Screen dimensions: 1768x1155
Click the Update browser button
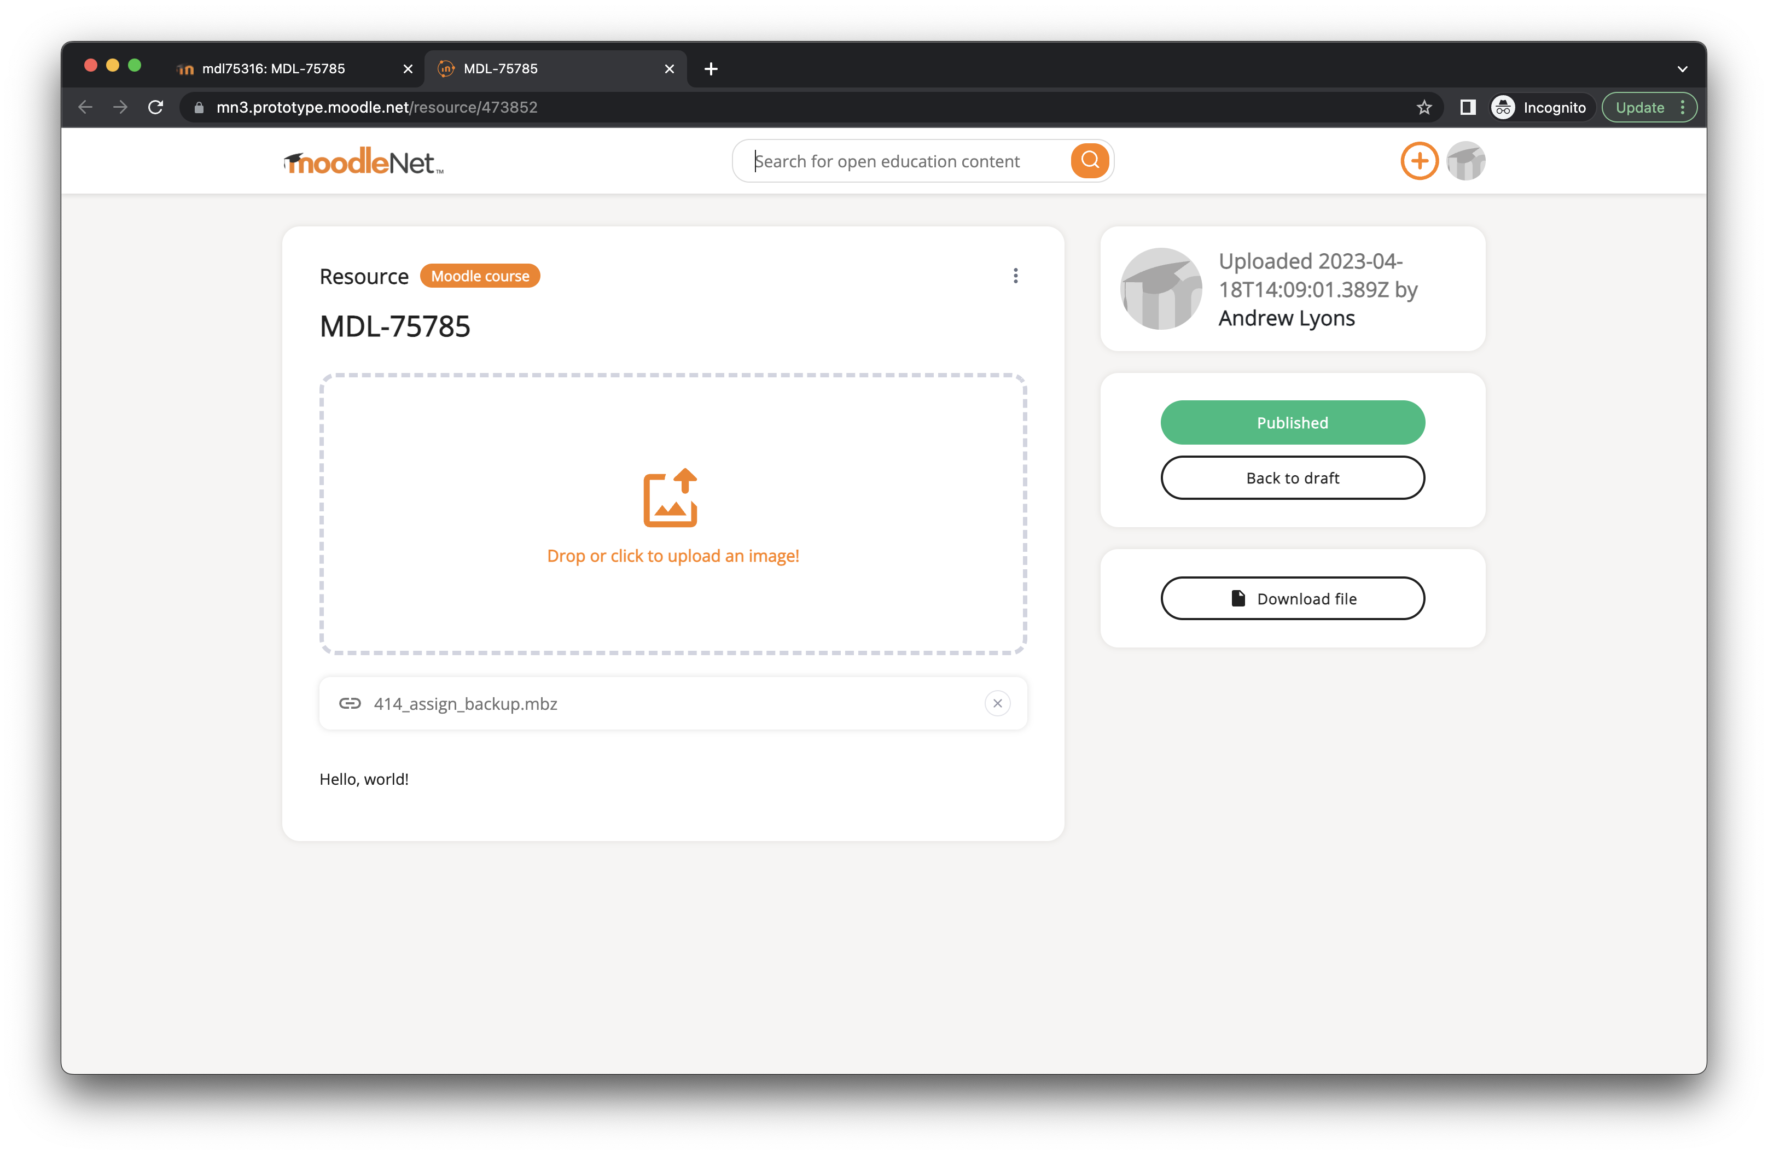coord(1639,107)
